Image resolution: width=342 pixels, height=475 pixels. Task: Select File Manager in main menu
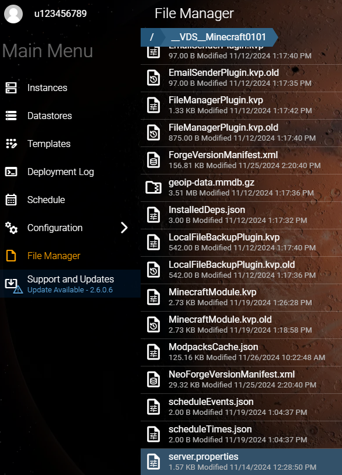(x=54, y=256)
